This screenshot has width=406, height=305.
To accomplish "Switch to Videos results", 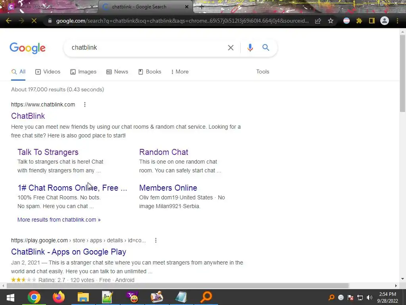I will pos(48,72).
